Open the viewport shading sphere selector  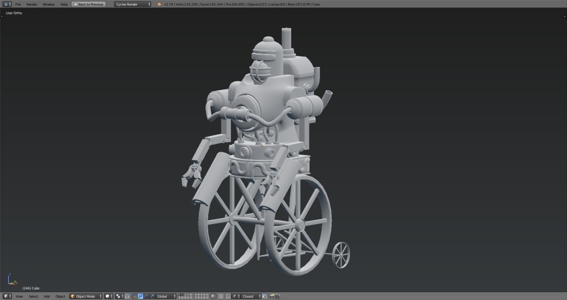pos(109,296)
